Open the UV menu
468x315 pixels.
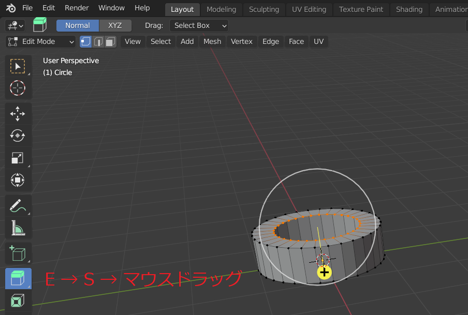(x=318, y=42)
